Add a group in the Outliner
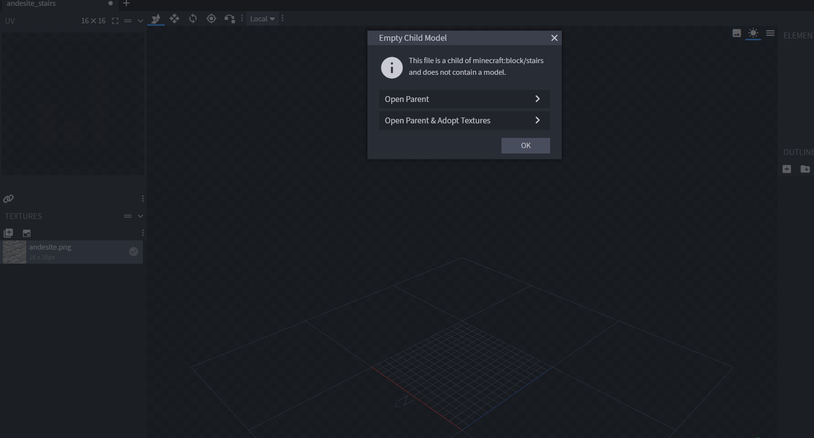 (x=805, y=169)
